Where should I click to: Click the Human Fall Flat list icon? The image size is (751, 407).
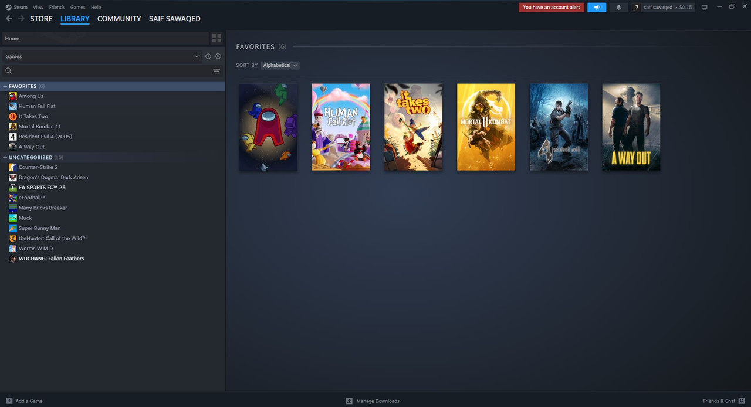click(13, 106)
